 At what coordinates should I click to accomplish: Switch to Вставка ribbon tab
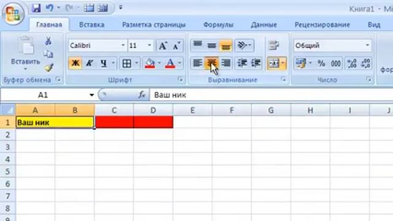coord(91,25)
